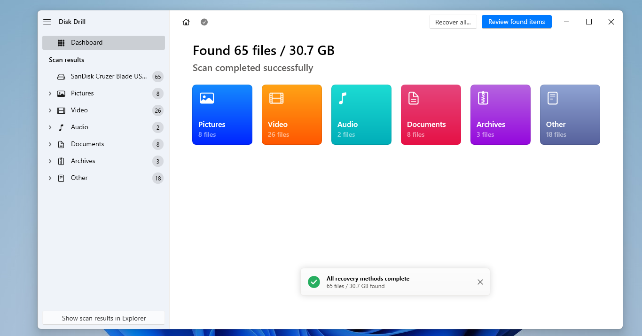Select SanDisk Cruzer Blade scan result
Image resolution: width=642 pixels, height=336 pixels.
tap(103, 77)
